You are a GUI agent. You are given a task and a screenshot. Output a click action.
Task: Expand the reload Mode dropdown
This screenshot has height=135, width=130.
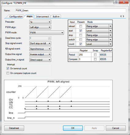110,26
